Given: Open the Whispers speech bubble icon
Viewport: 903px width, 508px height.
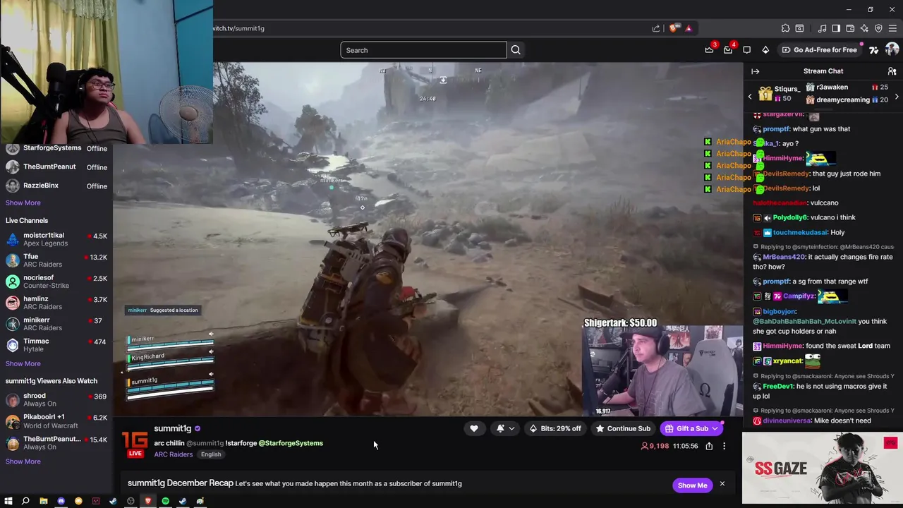Looking at the screenshot, I should 746,49.
